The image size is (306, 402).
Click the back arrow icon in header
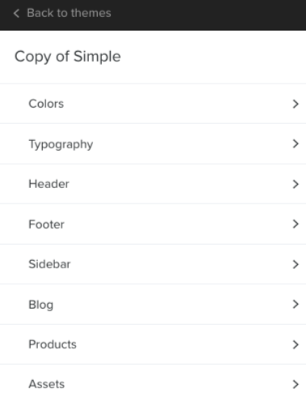click(16, 13)
